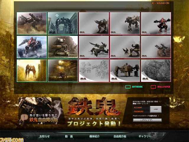Image resolution: width=189 pixels, height=142 pixels.
Task: Select the red mech wallpaper
Action: (x=156, y=23)
